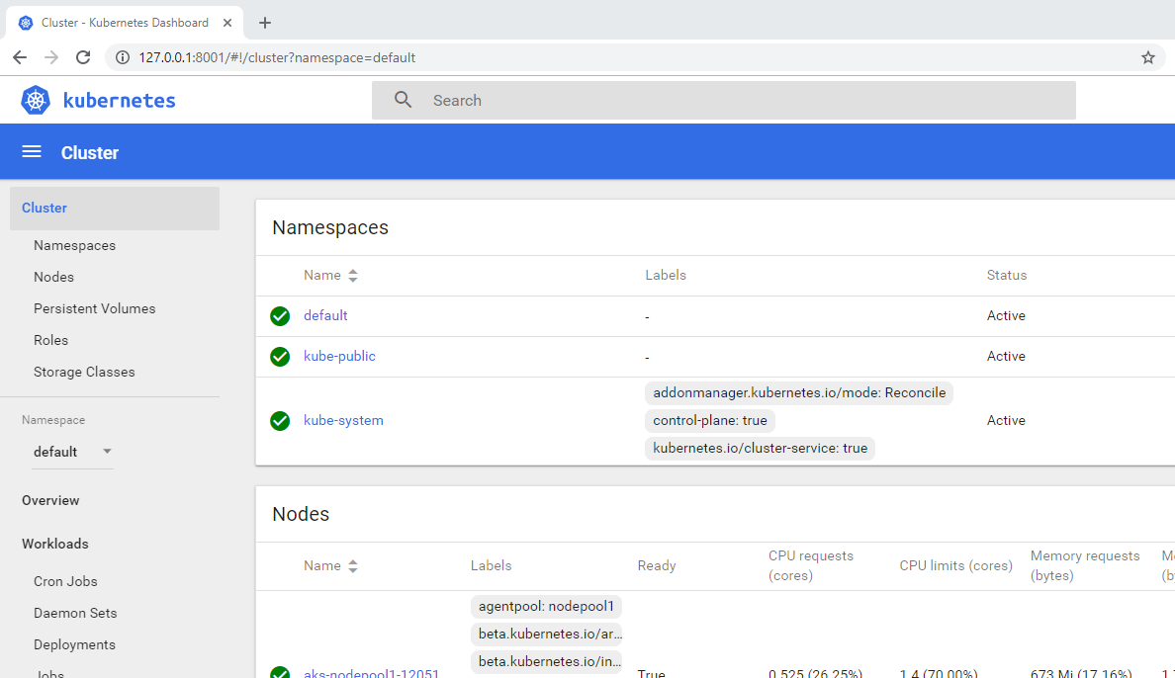The height and width of the screenshot is (678, 1175).
Task: Open Daemon Sets in the sidebar
Action: 75,613
